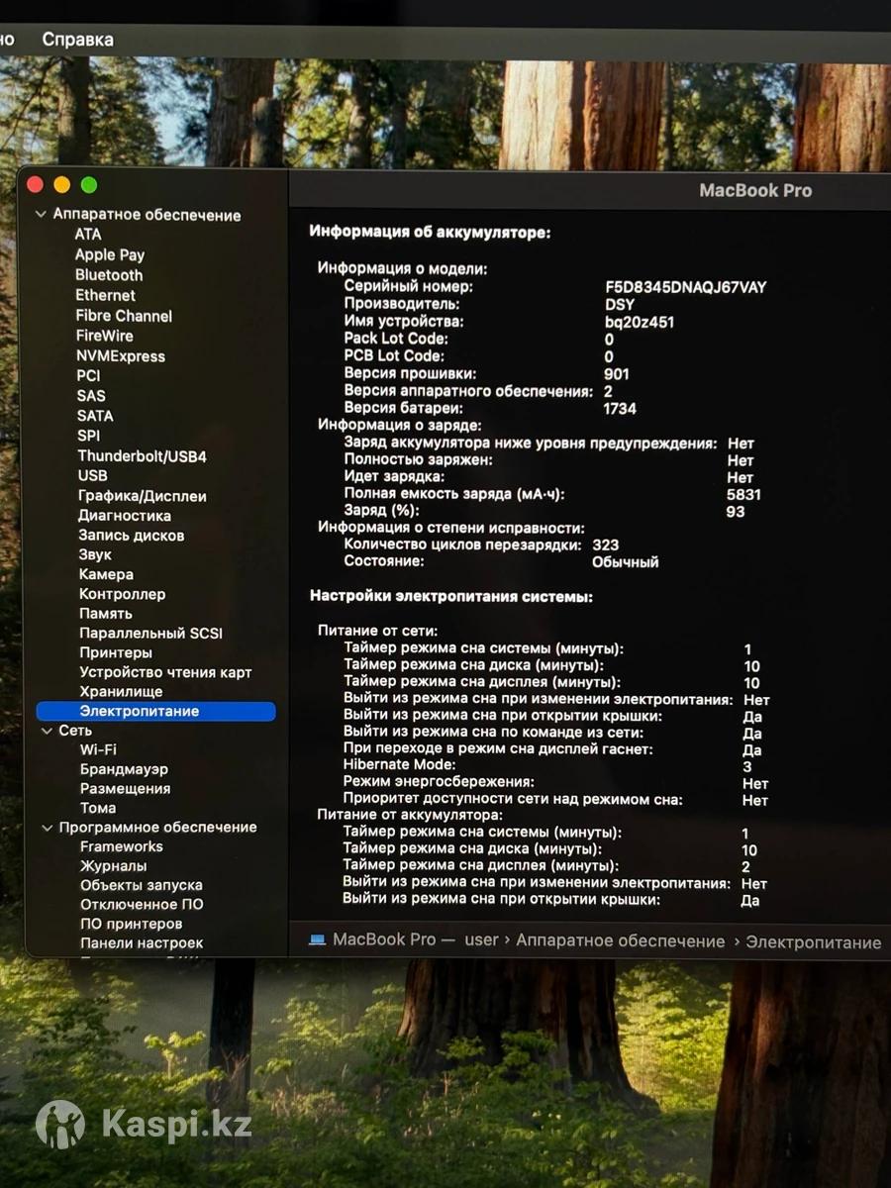Open Графика/Дисплеи hardware entry
This screenshot has width=891, height=1188.
142,496
